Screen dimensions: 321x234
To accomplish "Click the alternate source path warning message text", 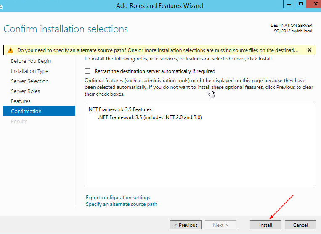I will point(157,50).
